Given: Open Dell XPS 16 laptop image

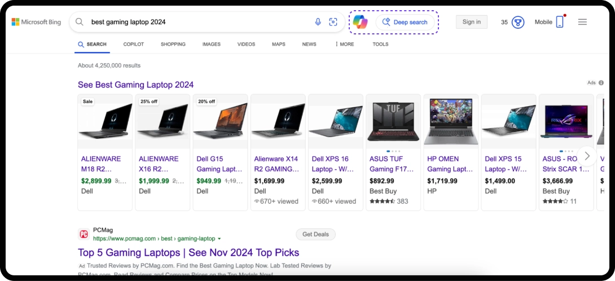Looking at the screenshot, I should click(x=336, y=121).
